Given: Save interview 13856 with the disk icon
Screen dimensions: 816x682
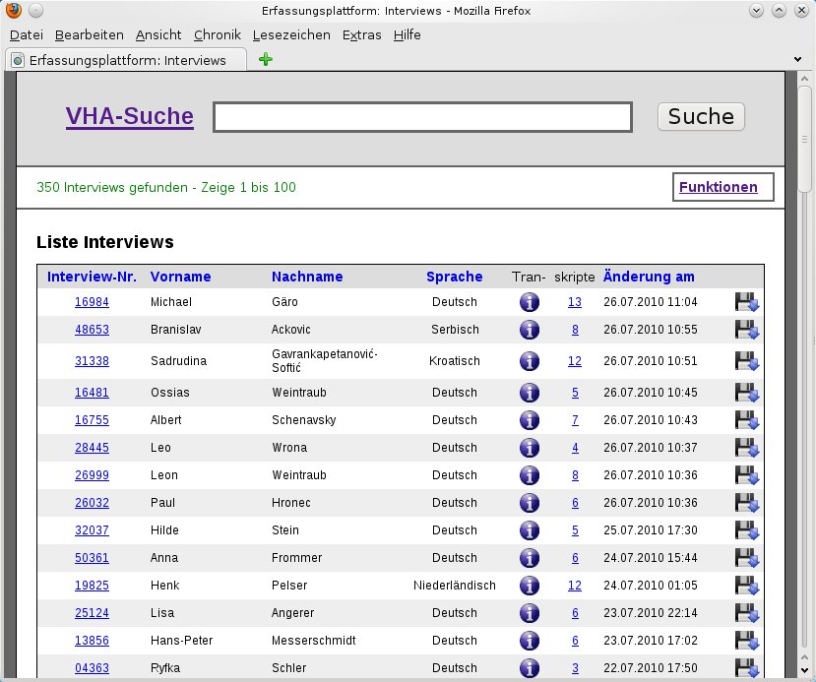Looking at the screenshot, I should pos(746,641).
